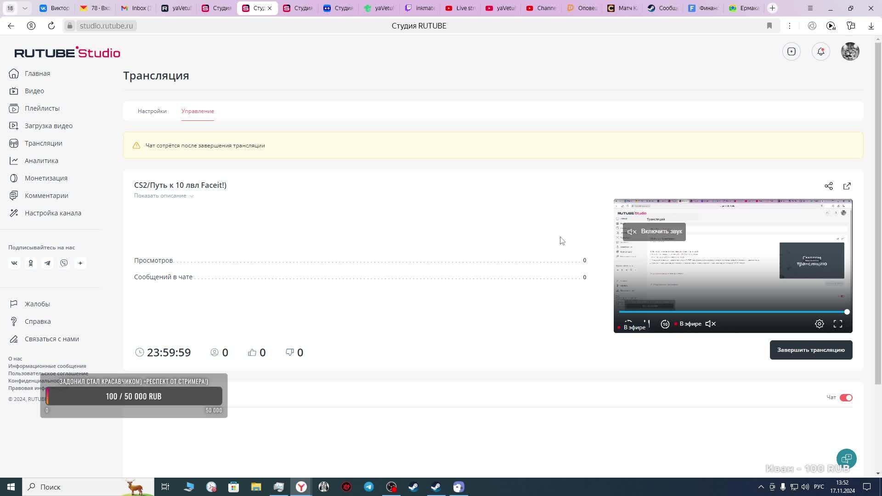Click the upload video plus icon in header
The width and height of the screenshot is (882, 496).
click(x=791, y=51)
